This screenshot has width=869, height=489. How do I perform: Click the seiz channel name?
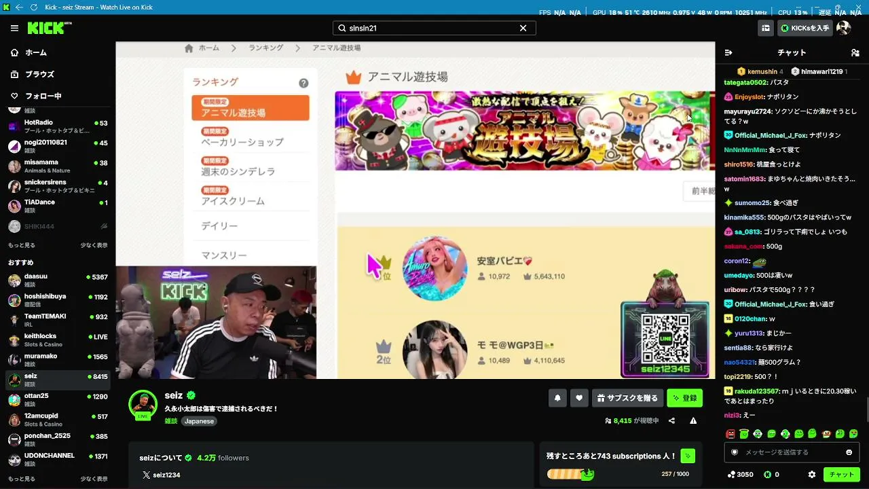(174, 395)
